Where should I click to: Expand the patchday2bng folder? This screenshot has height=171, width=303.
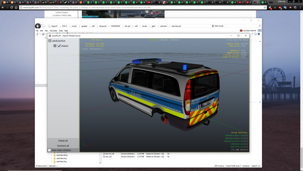point(52,155)
